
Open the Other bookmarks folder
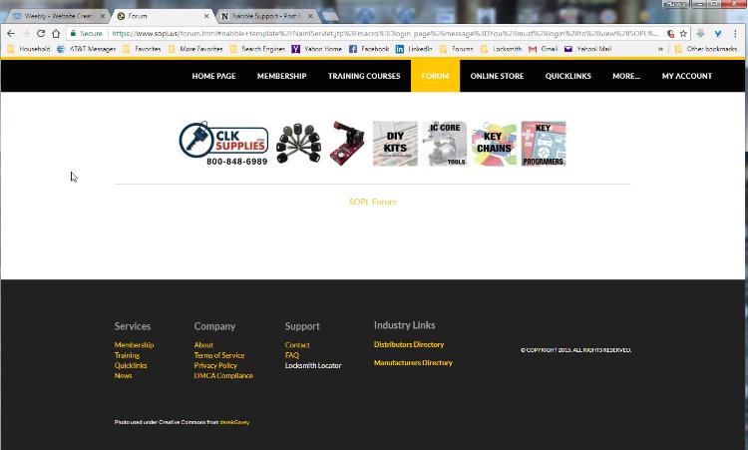pyautogui.click(x=706, y=49)
